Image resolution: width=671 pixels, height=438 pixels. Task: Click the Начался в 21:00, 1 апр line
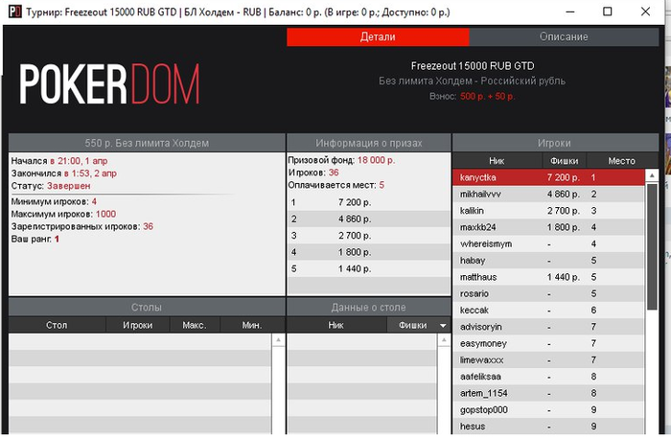[x=59, y=161]
